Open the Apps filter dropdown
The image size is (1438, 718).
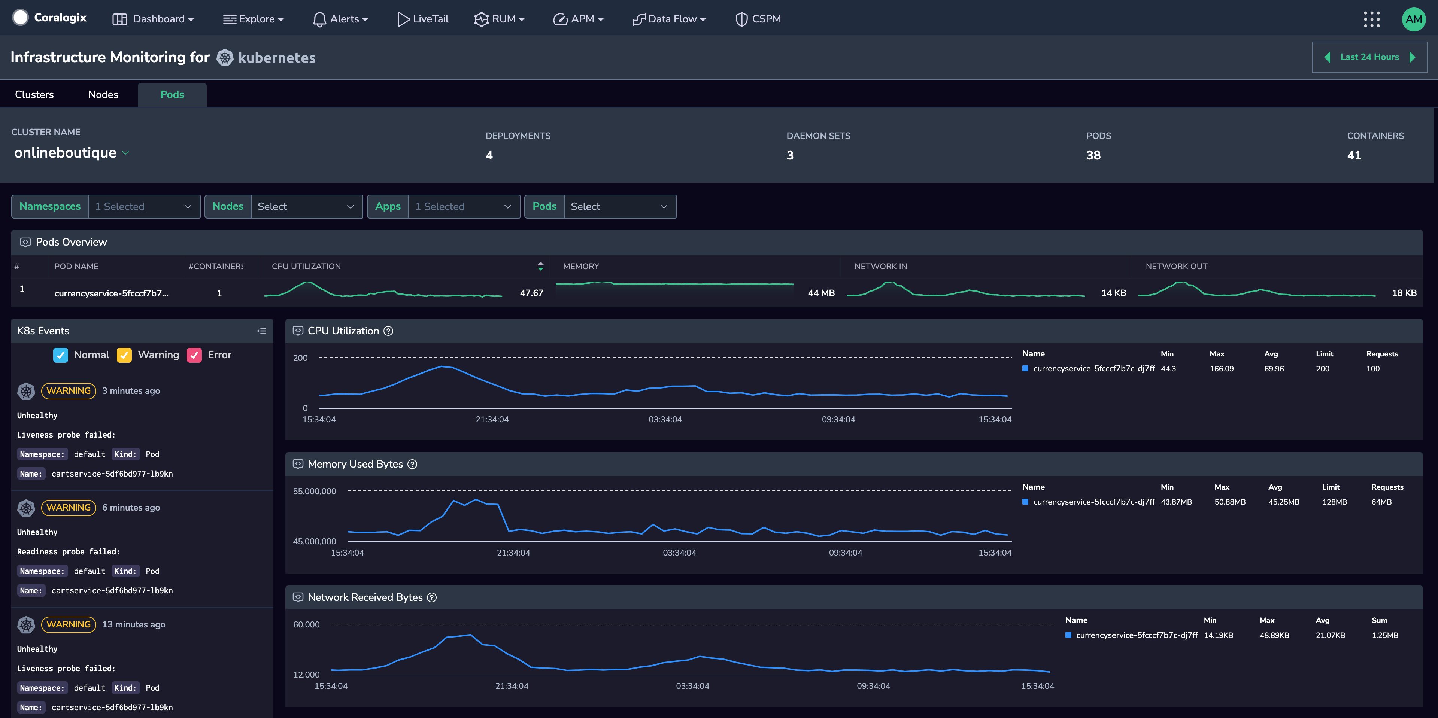coord(464,206)
